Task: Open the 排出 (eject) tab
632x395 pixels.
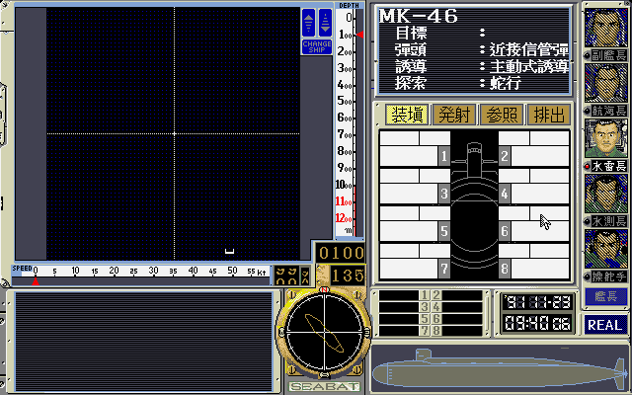Action: click(x=548, y=115)
